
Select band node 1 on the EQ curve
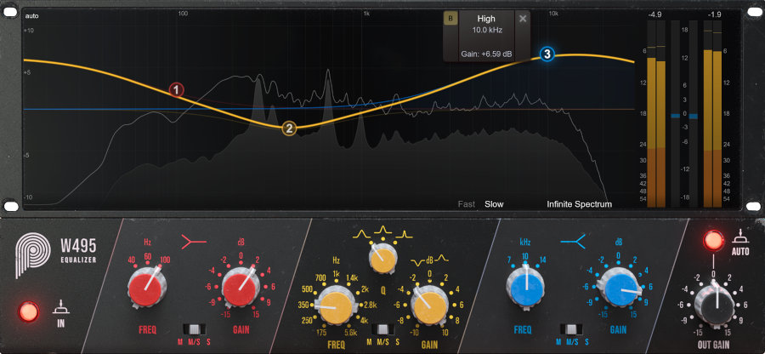(176, 90)
